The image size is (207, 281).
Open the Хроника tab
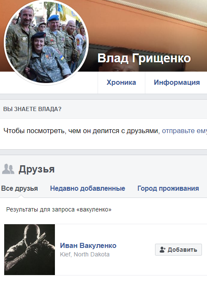[x=121, y=83]
